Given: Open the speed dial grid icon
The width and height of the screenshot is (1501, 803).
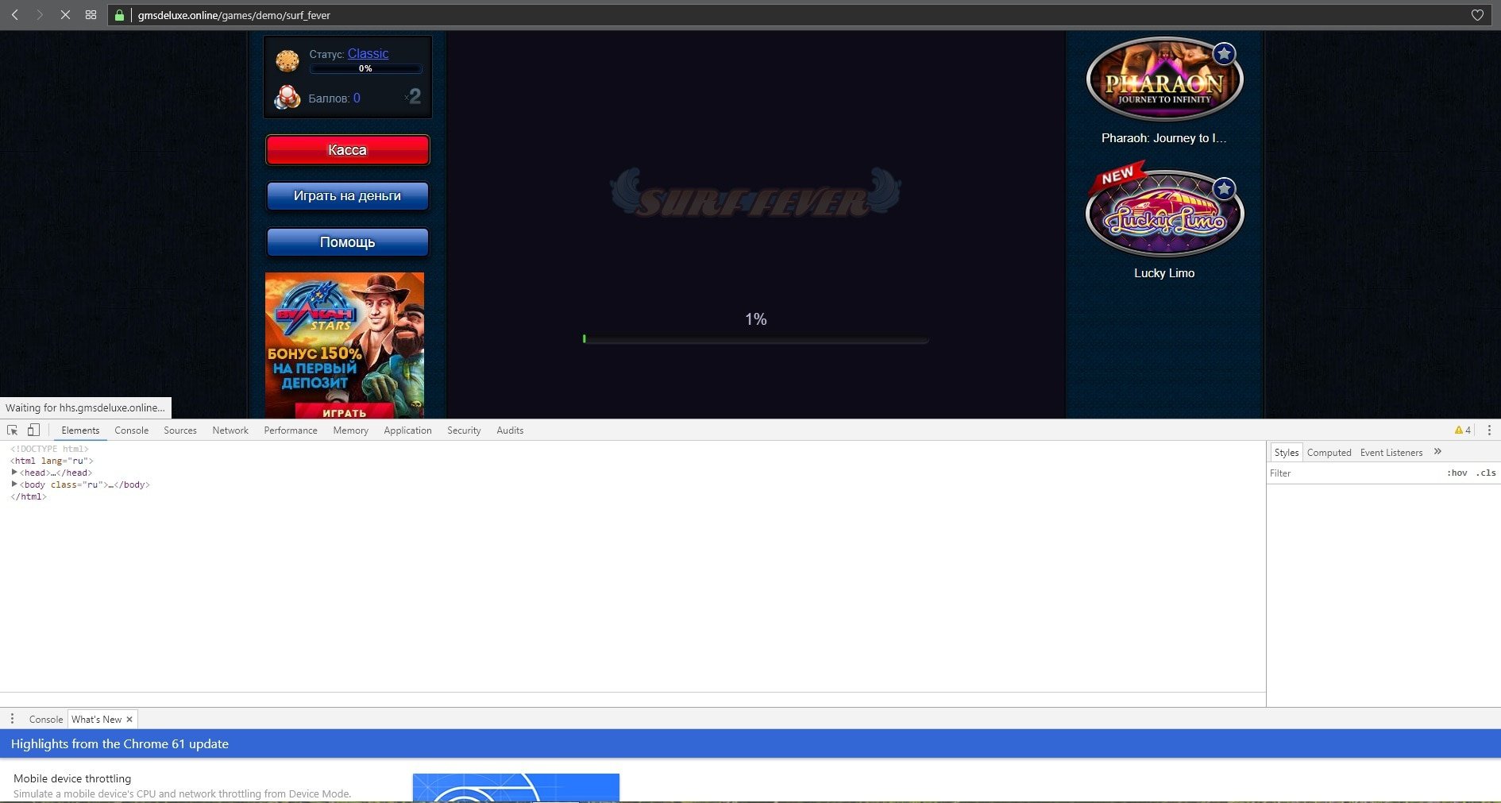Looking at the screenshot, I should pos(91,15).
